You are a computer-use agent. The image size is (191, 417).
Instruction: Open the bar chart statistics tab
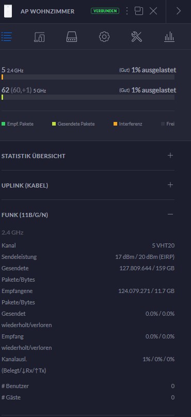(x=169, y=37)
